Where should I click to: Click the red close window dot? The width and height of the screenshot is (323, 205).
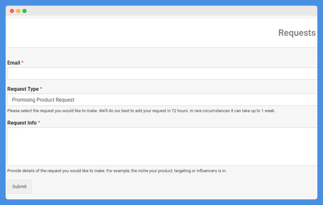coord(12,11)
